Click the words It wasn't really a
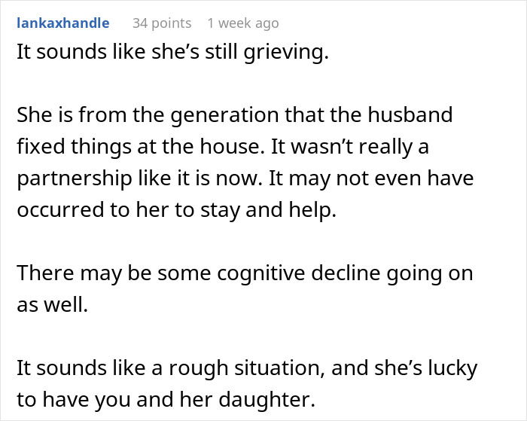The width and height of the screenshot is (527, 421). pyautogui.click(x=350, y=147)
